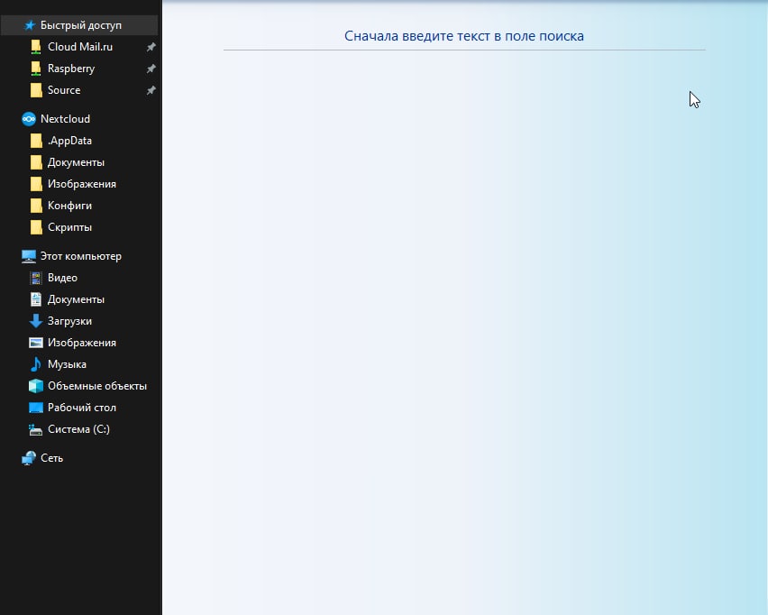Screen dimensions: 768x615
Task: Select the Nextcloud label in navigation pane
Action: pyautogui.click(x=65, y=119)
